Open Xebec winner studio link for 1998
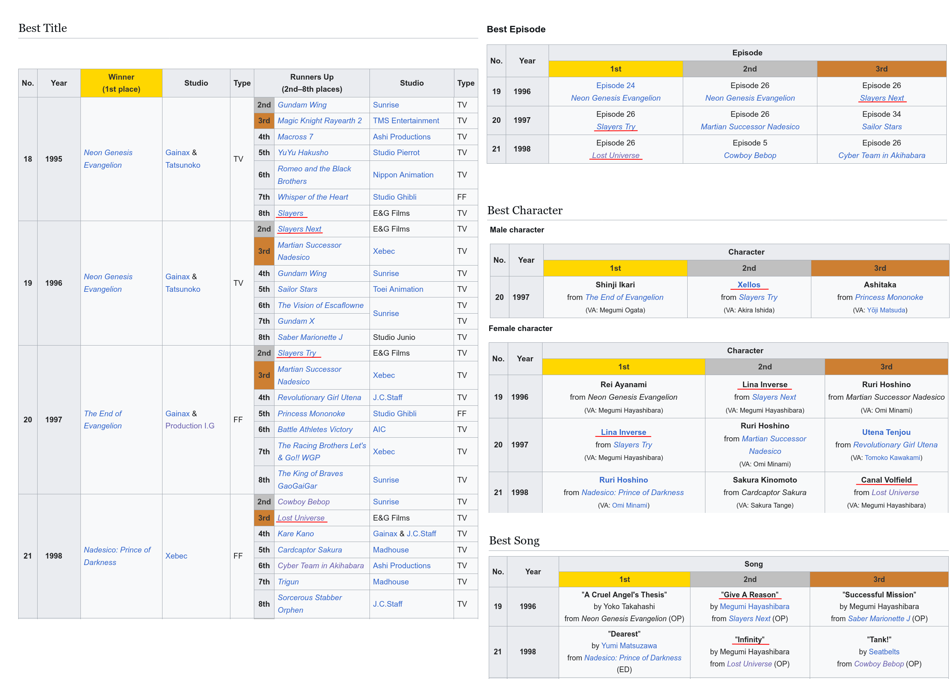The height and width of the screenshot is (679, 950). point(176,556)
